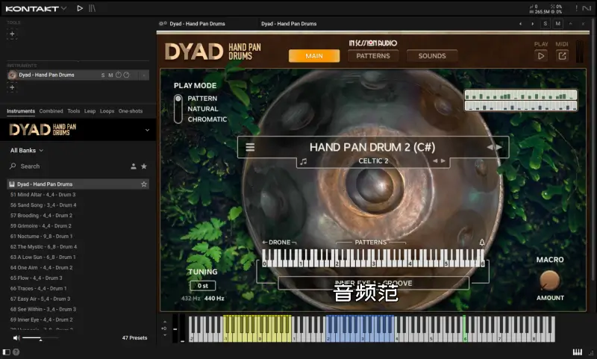Filter by user presets icon
Viewport: 597px width, 359px height.
pos(134,166)
